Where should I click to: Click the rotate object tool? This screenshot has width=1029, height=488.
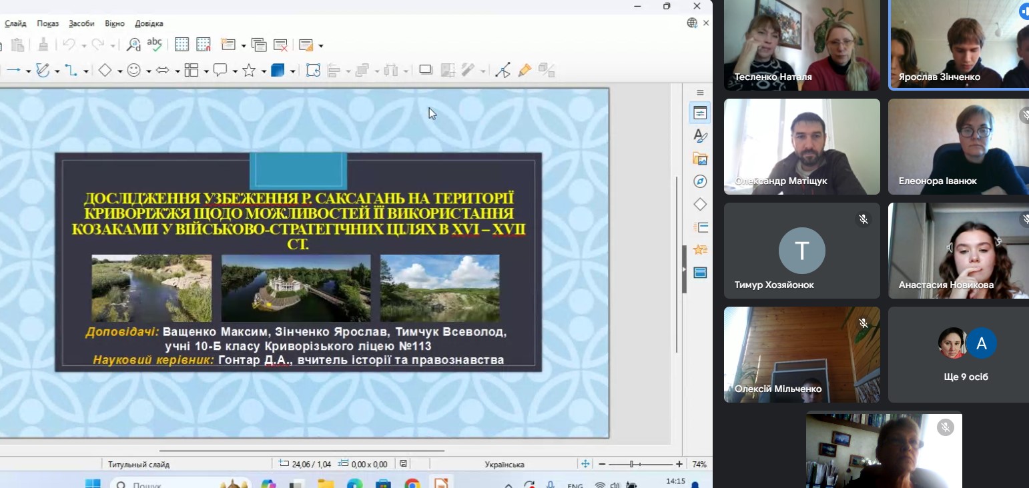(314, 70)
